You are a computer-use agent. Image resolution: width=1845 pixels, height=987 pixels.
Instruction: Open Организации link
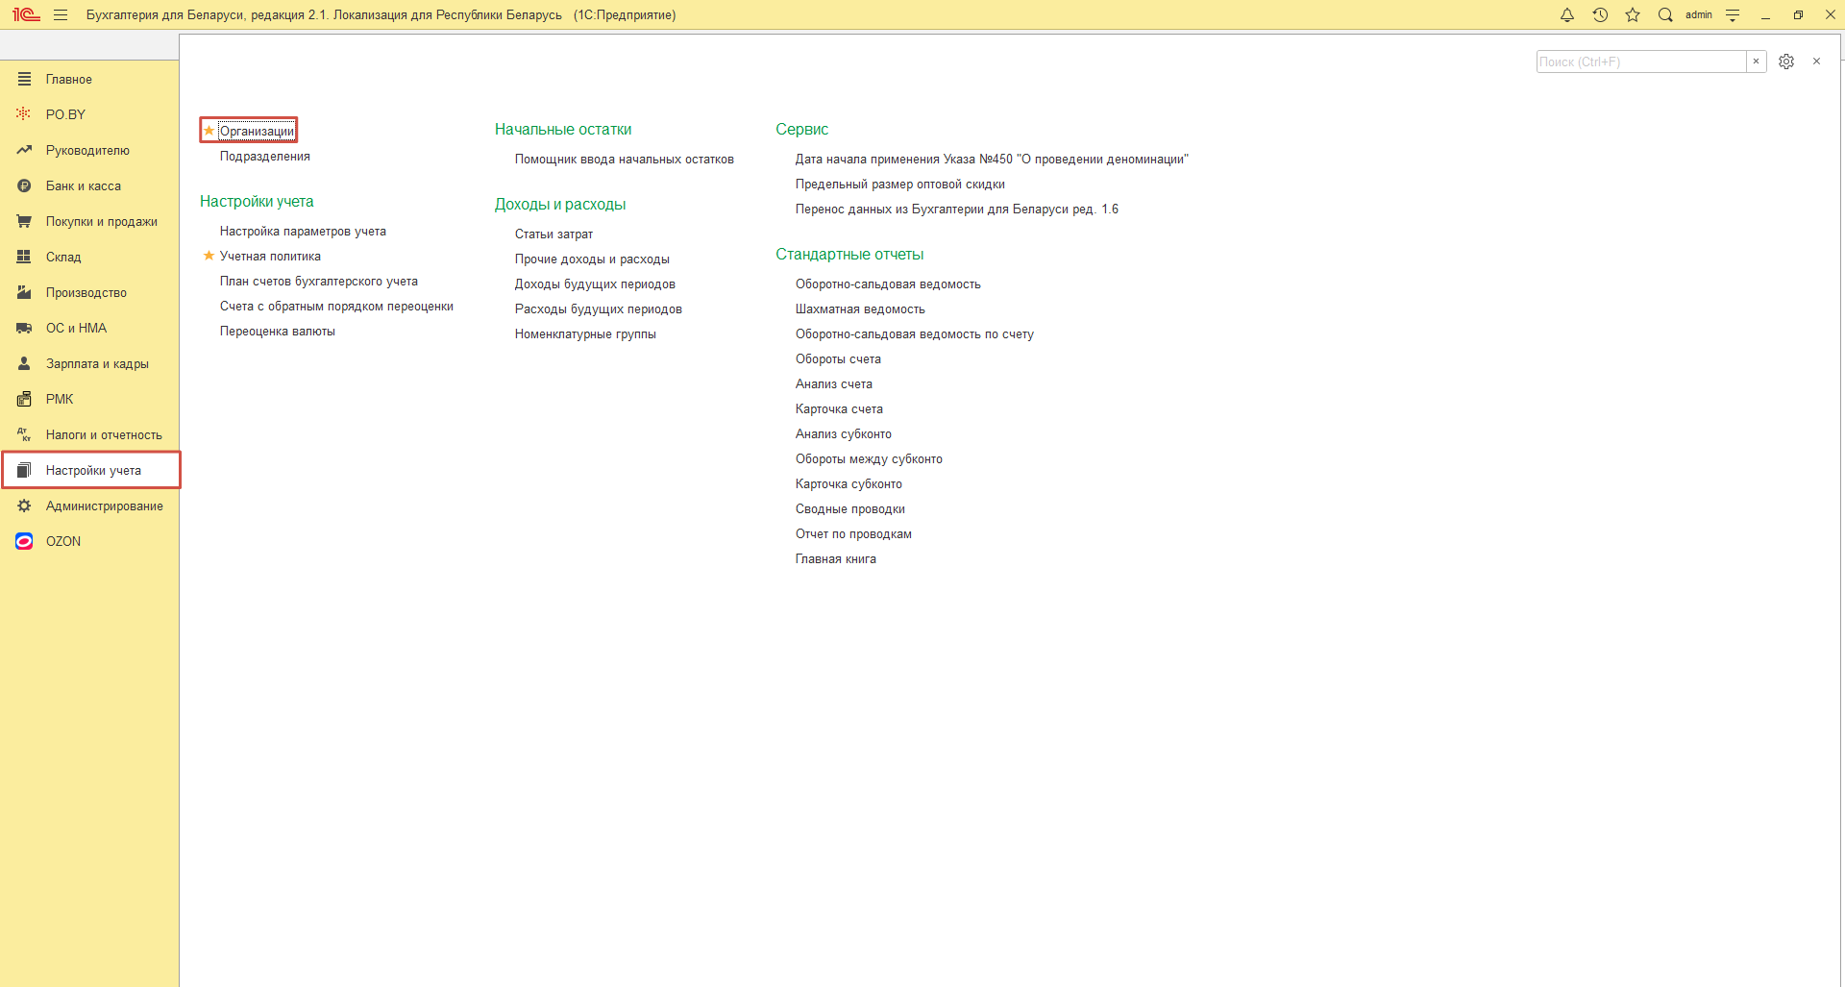257,131
